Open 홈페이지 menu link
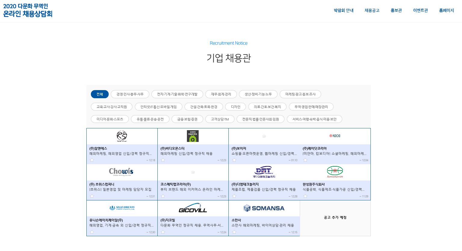The width and height of the screenshot is (462, 251). point(446,11)
